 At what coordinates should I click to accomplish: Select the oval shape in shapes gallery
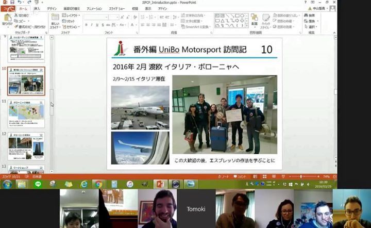tap(242, 15)
